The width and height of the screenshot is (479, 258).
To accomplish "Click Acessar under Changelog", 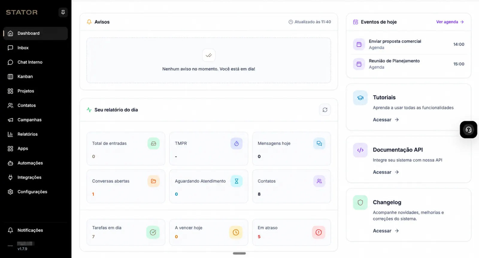I will [x=386, y=231].
